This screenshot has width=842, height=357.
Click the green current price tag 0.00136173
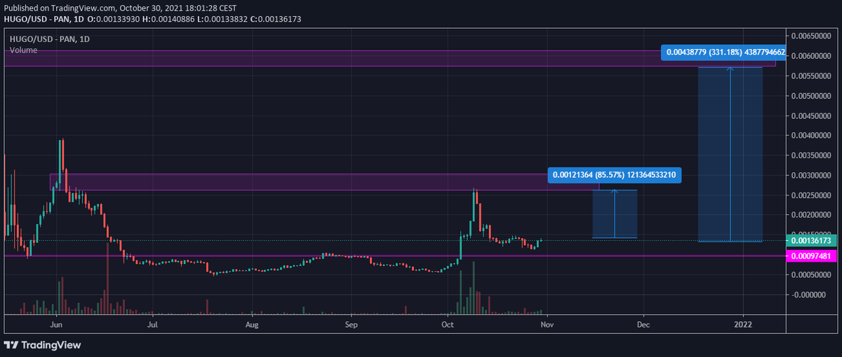click(811, 241)
